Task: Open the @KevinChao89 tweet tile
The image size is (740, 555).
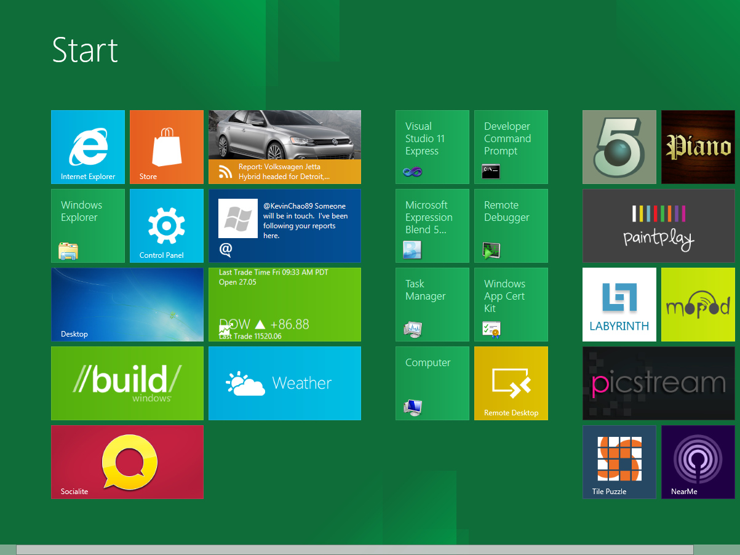Action: coord(285,226)
